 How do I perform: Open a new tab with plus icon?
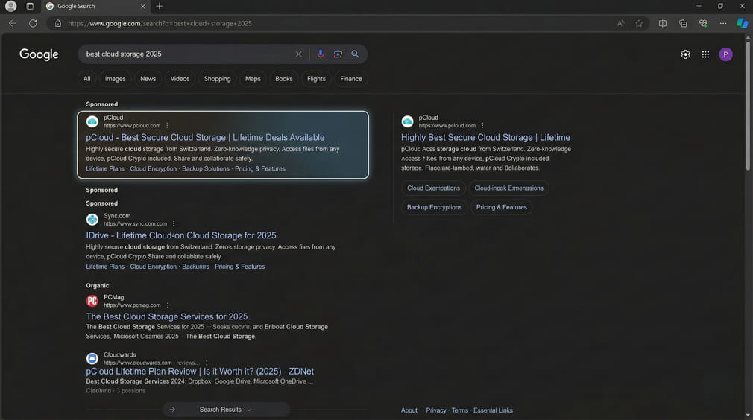(x=160, y=6)
